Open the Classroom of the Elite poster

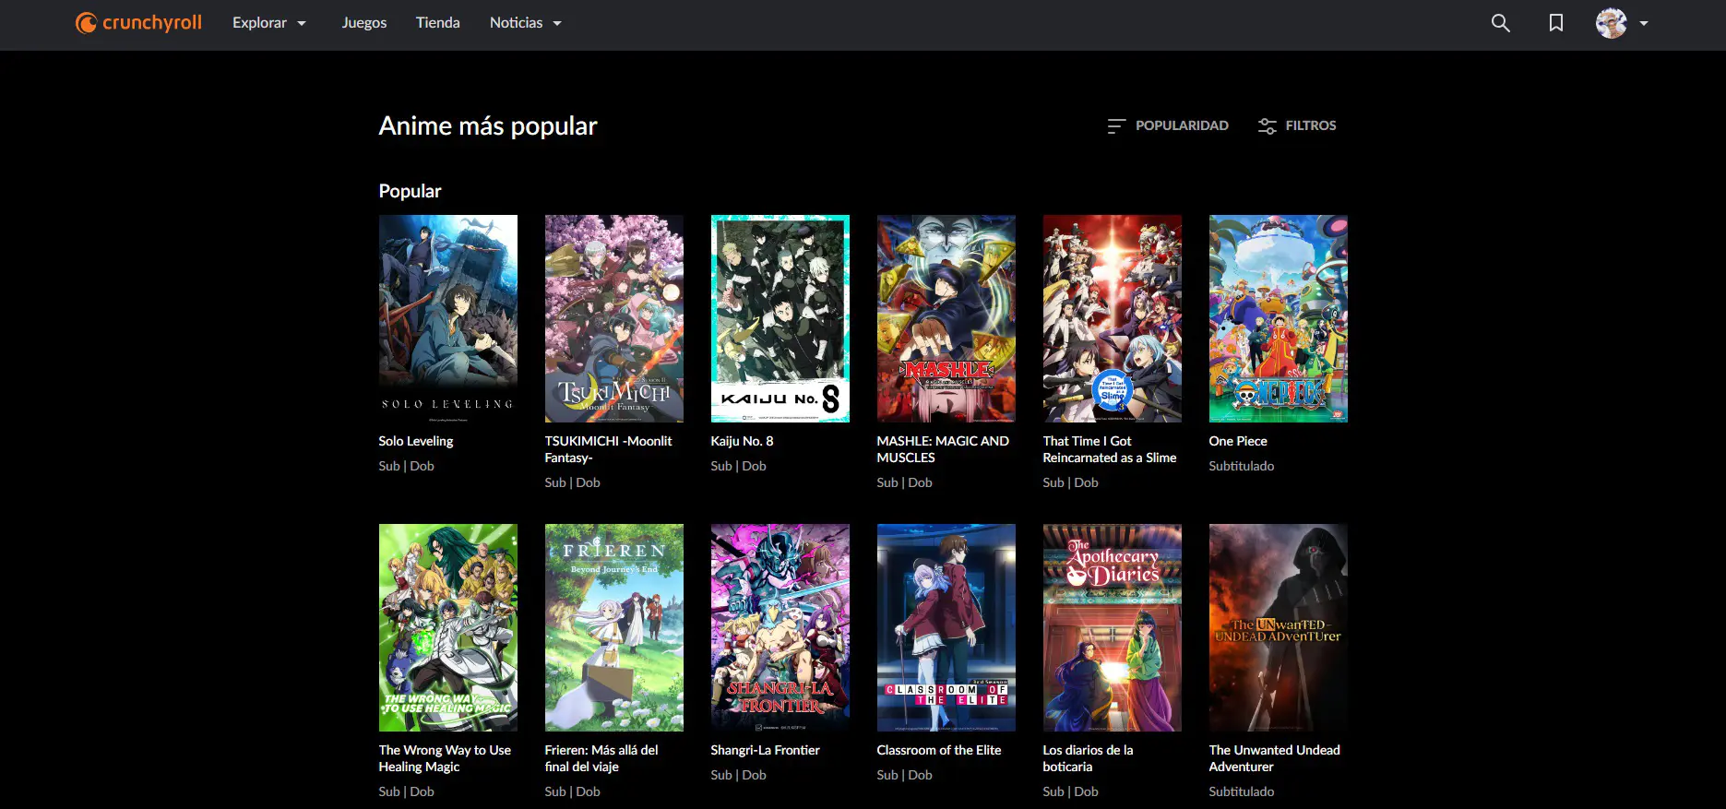click(946, 627)
